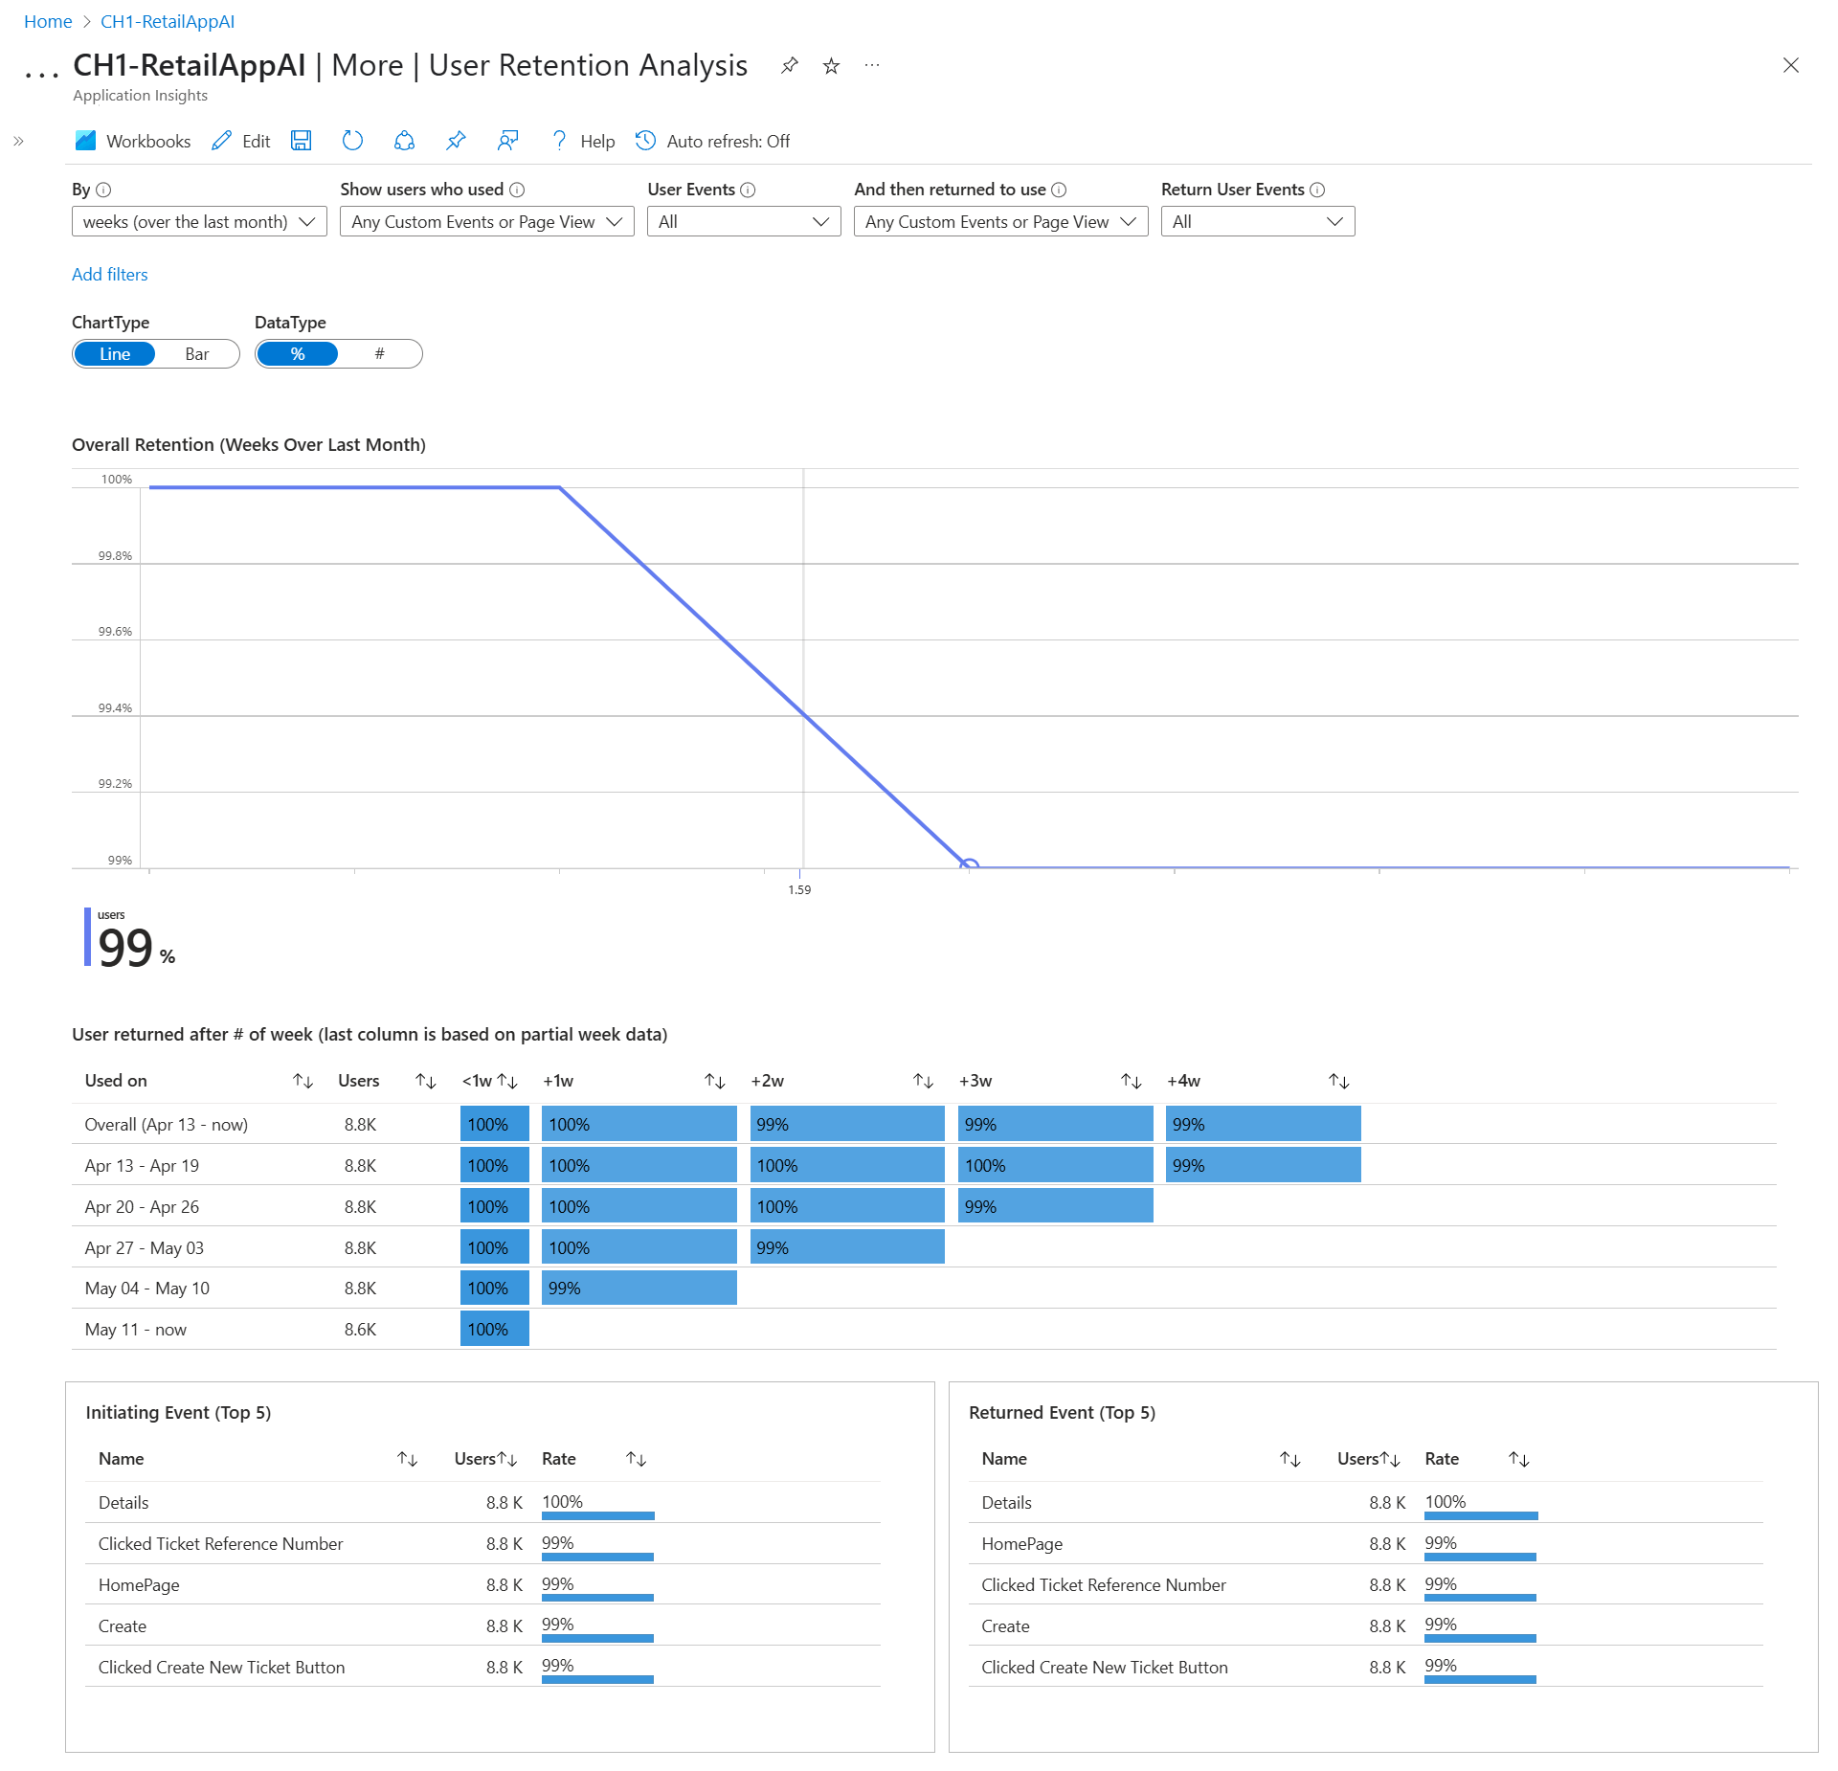This screenshot has height=1771, width=1838.
Task: Select the Line chart type
Action: tap(115, 354)
